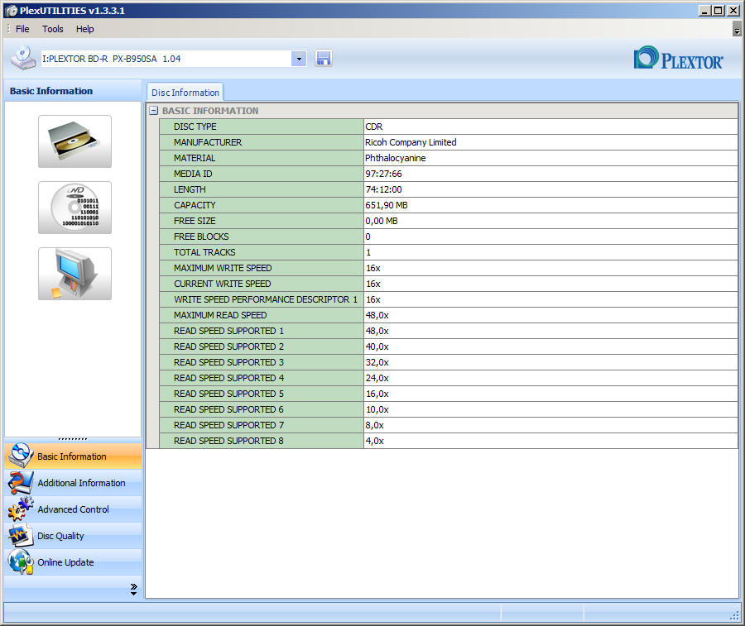Select the DISC TYPE row label
Image resolution: width=745 pixels, height=626 pixels.
(262, 127)
